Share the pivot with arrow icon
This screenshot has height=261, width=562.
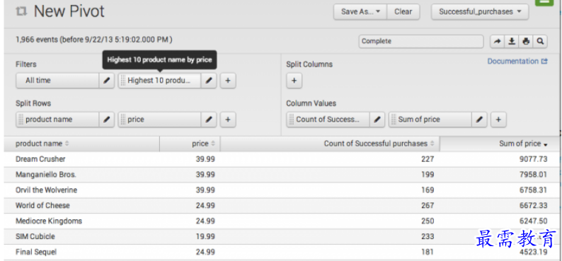pos(497,42)
